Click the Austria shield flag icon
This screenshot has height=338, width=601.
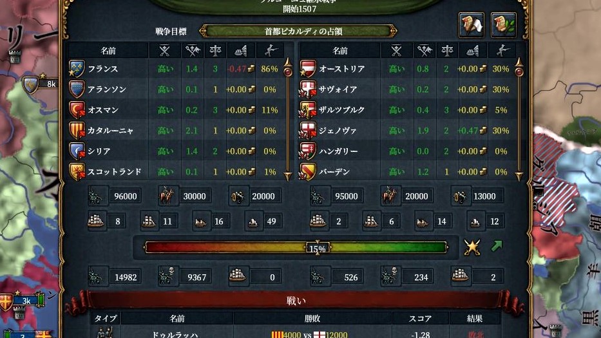[308, 69]
